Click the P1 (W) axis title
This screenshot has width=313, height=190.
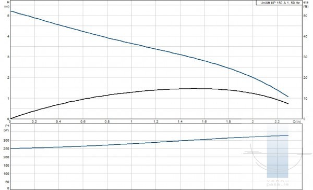point(7,128)
